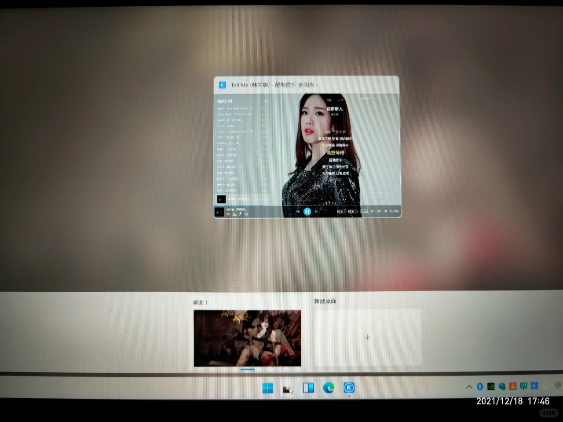
Task: Skip to the next track
Action: pyautogui.click(x=316, y=211)
